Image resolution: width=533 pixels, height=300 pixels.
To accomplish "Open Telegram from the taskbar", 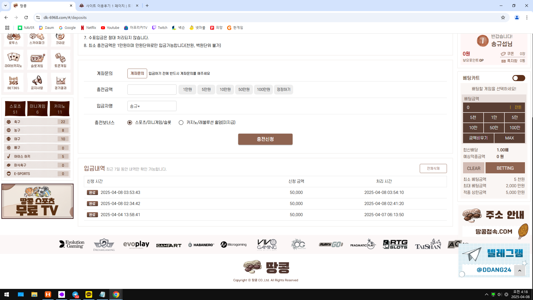I will point(75,294).
